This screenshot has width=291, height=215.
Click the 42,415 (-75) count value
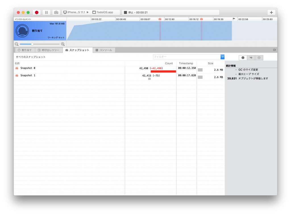151,76
